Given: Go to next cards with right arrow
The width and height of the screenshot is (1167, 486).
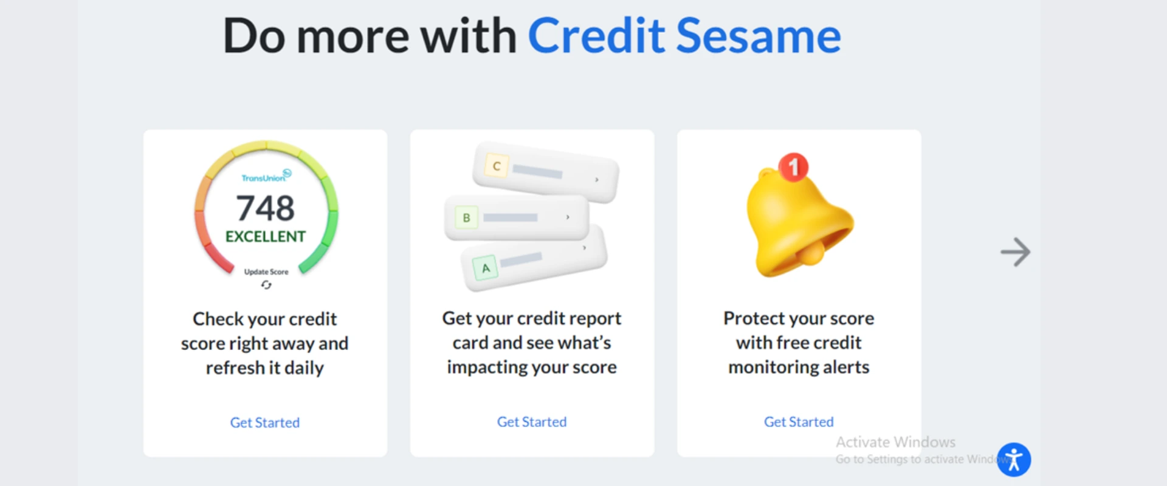Looking at the screenshot, I should point(1015,252).
